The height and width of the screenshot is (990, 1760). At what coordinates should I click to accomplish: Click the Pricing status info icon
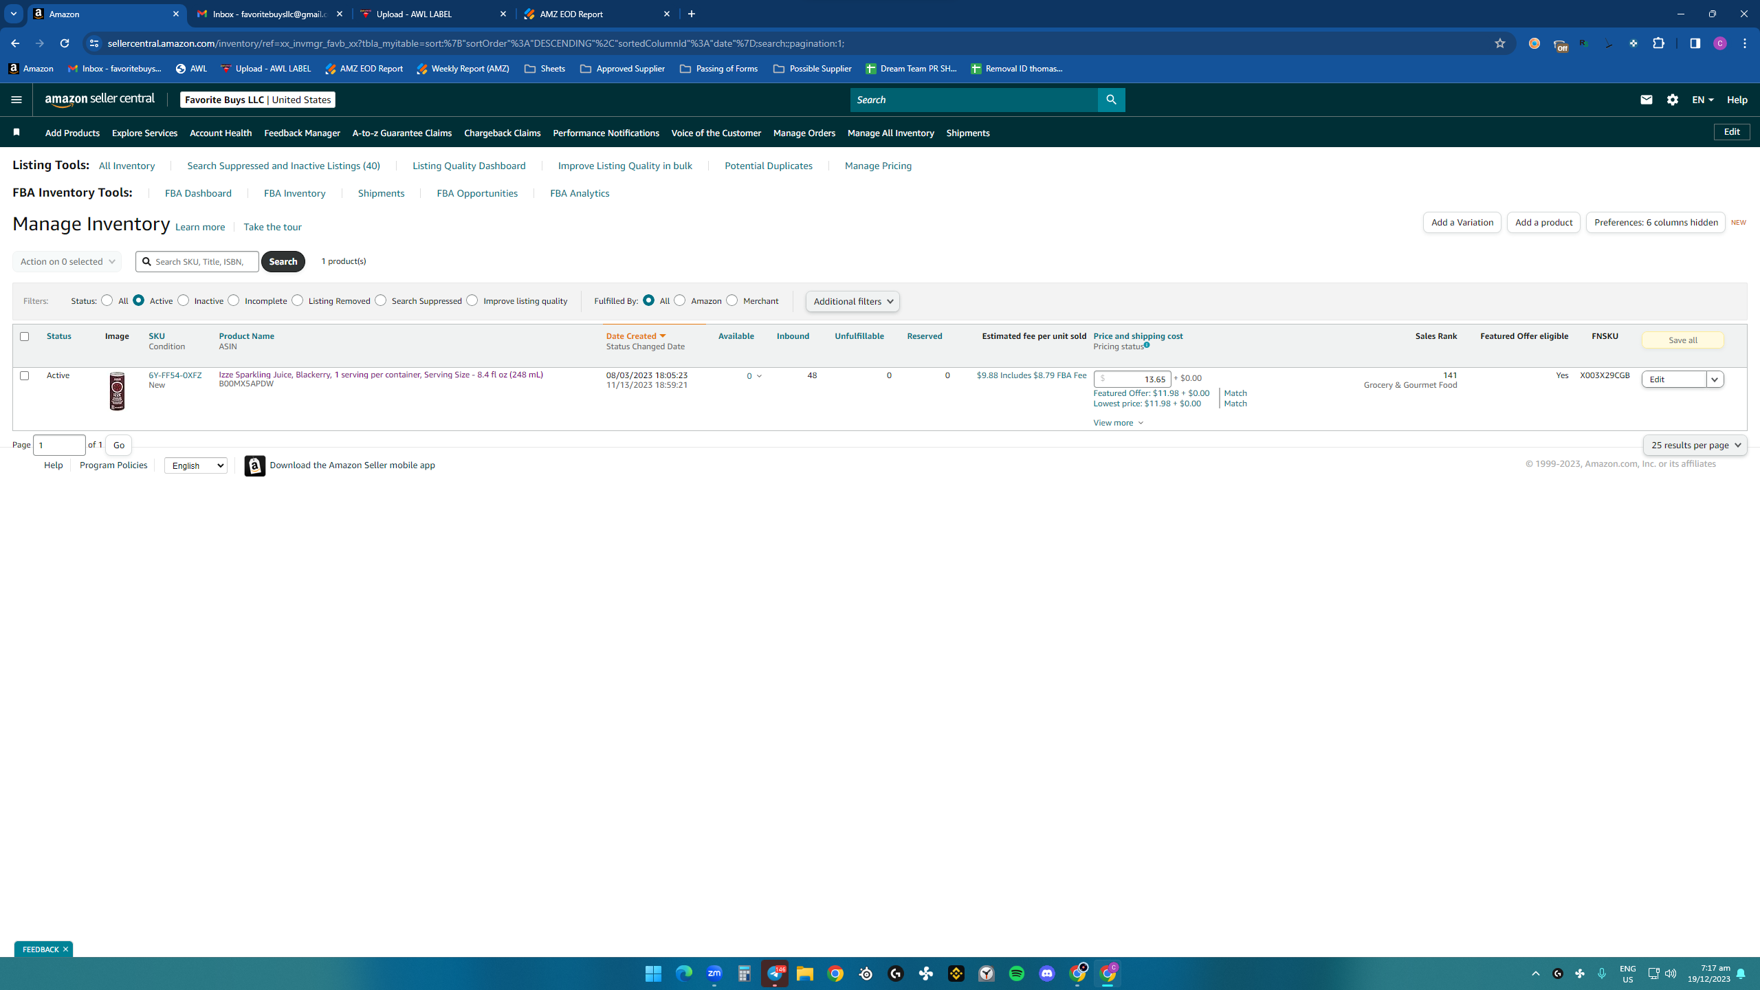point(1147,345)
